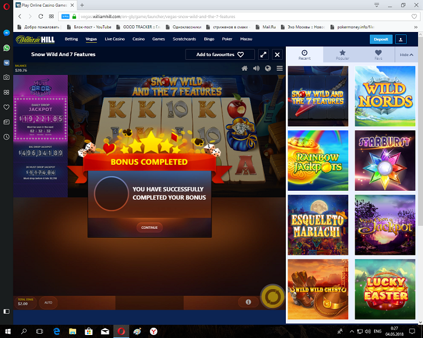Viewport: 423px width, 338px height.
Task: Open the Speed Dial grid in the sidebar
Action: (7, 92)
